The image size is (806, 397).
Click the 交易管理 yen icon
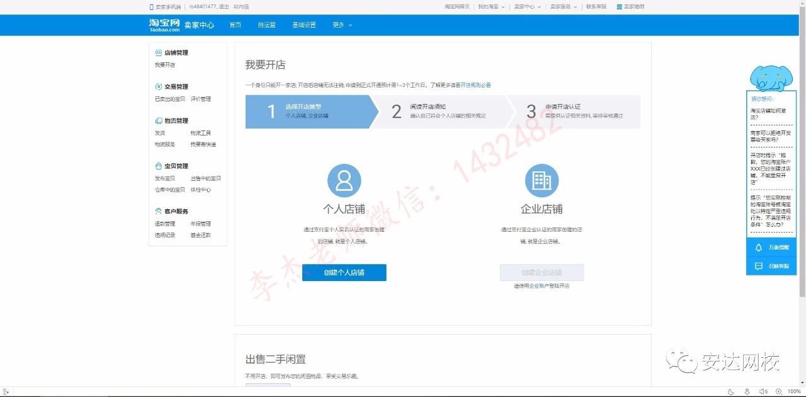tap(159, 87)
